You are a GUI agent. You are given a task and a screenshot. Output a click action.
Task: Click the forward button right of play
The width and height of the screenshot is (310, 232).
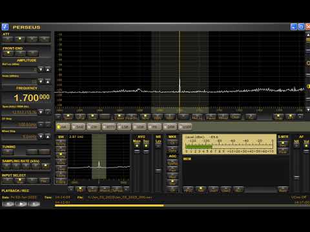(34, 204)
